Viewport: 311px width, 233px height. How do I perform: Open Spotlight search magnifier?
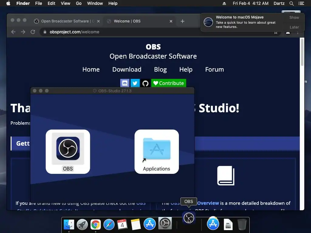[291, 3]
